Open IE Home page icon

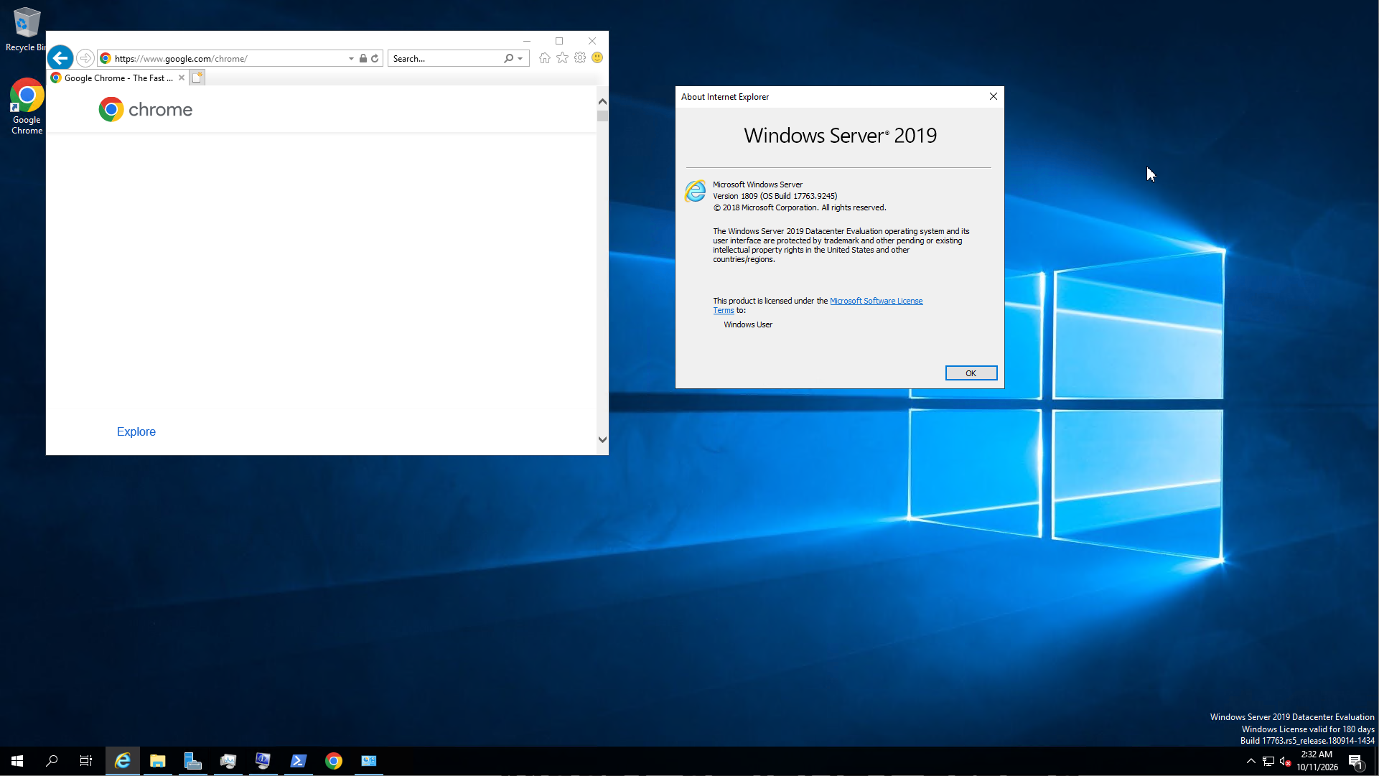(545, 58)
